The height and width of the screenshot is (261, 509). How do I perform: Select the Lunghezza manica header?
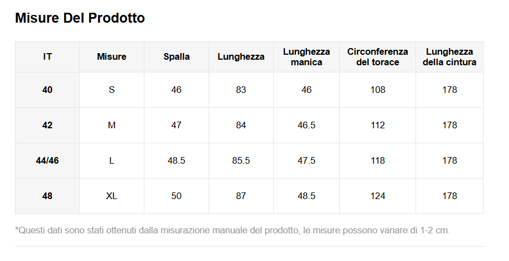[307, 57]
